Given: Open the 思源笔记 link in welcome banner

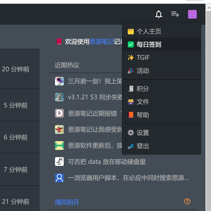Looking at the screenshot, I should (102, 42).
